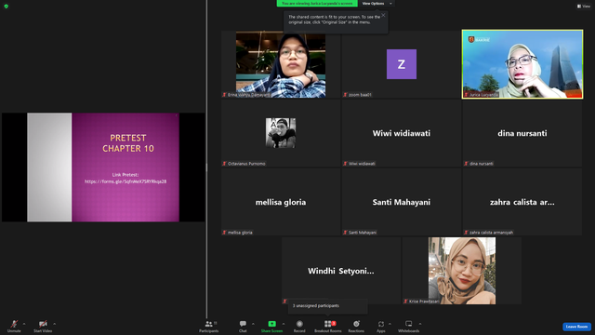The width and height of the screenshot is (595, 335).
Task: Click the Leave Room button
Action: click(576, 327)
